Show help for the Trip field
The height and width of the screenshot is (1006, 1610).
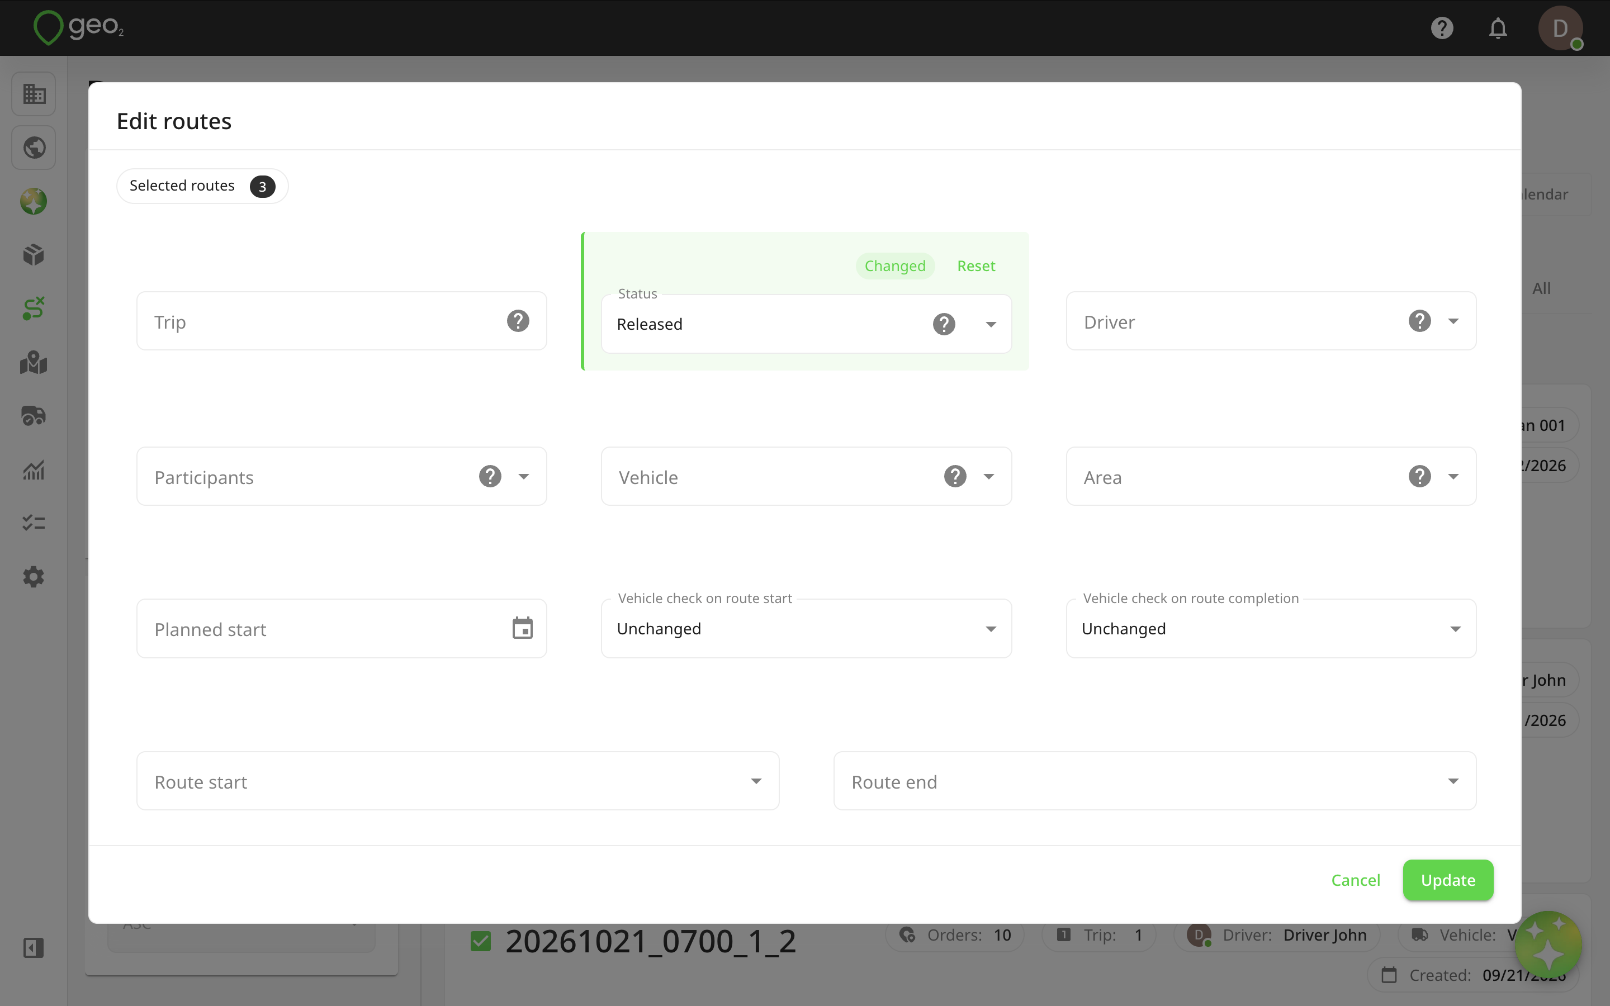(x=518, y=321)
